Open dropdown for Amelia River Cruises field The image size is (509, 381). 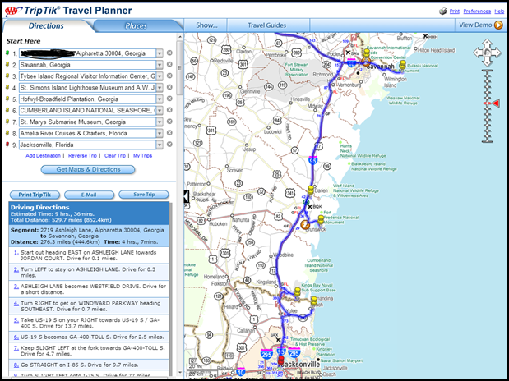click(160, 133)
